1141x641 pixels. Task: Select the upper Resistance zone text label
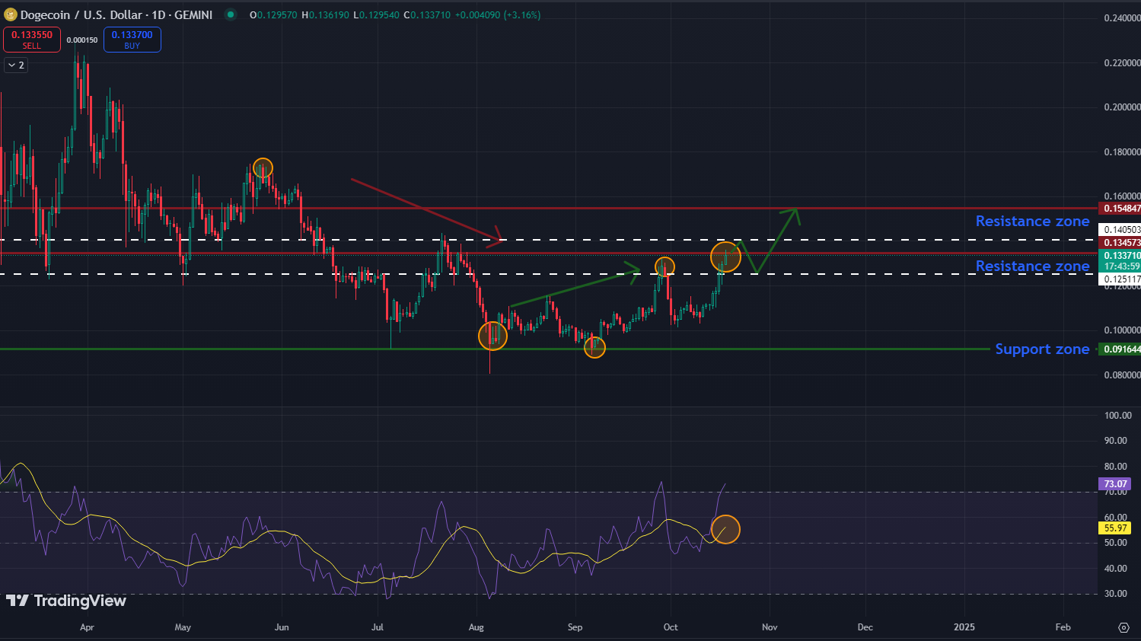[1032, 221]
